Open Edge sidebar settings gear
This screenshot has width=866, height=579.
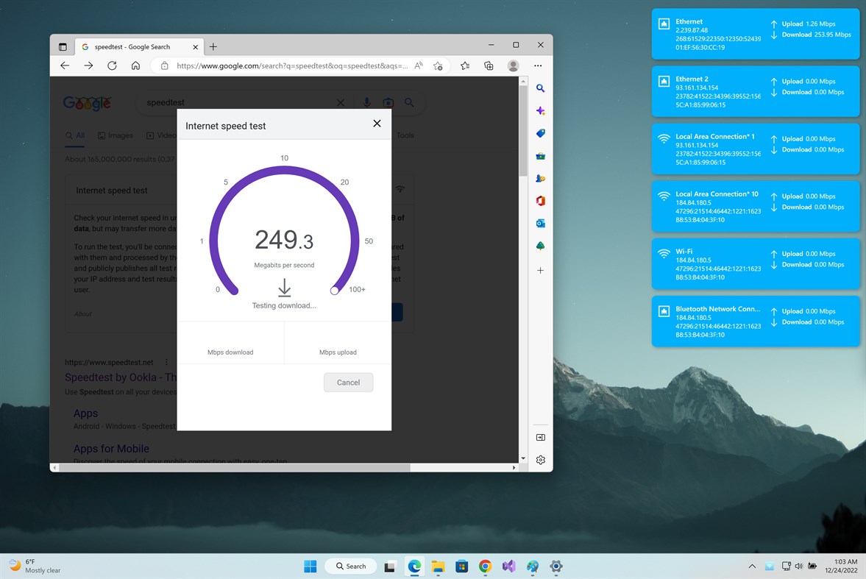(x=541, y=460)
